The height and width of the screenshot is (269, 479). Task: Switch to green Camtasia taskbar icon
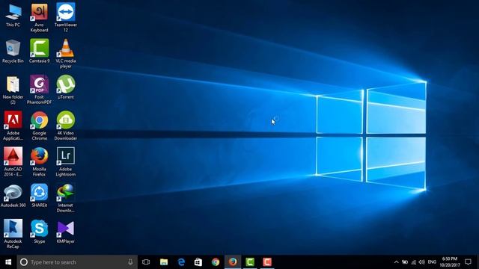pyautogui.click(x=250, y=262)
